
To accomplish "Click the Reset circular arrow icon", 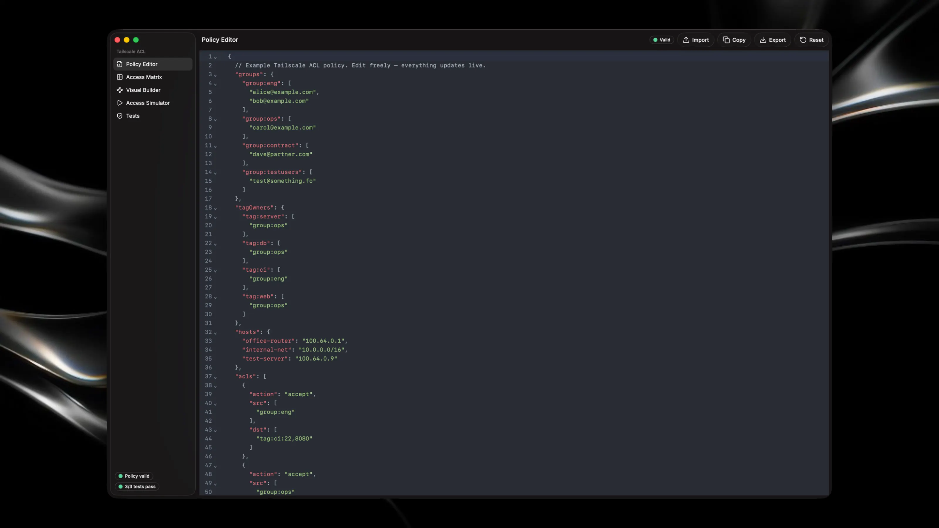I will (803, 40).
